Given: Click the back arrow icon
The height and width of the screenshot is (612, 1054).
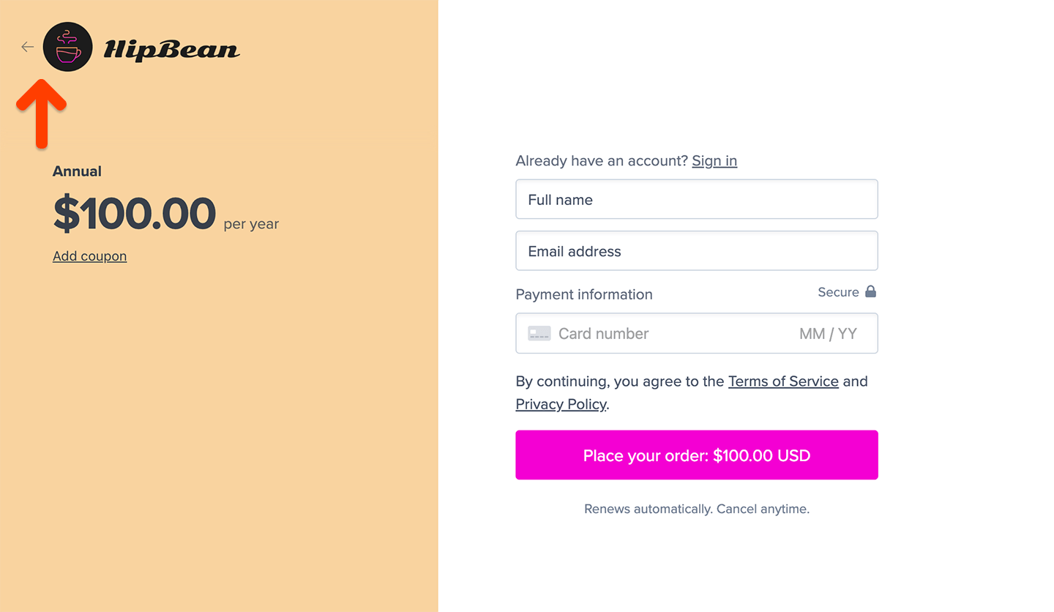Looking at the screenshot, I should [27, 47].
